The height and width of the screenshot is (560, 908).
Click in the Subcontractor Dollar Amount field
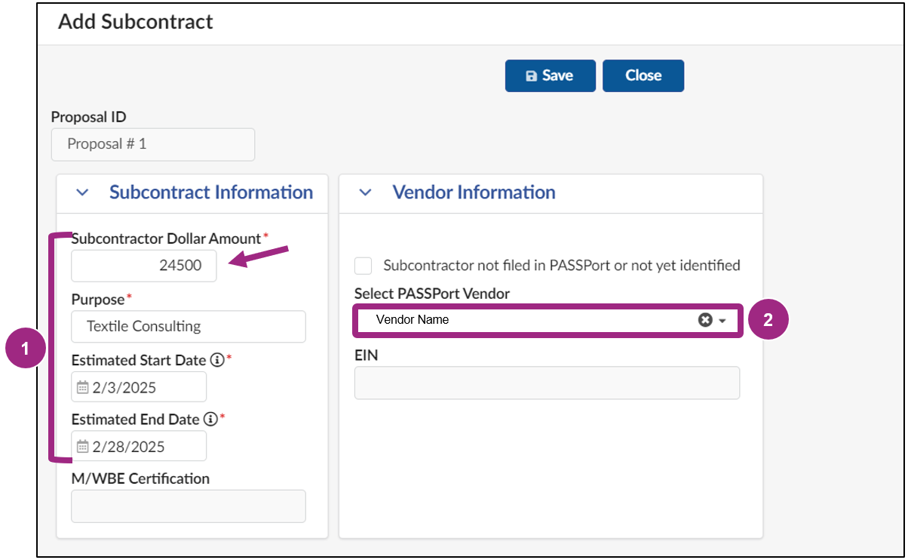point(143,266)
